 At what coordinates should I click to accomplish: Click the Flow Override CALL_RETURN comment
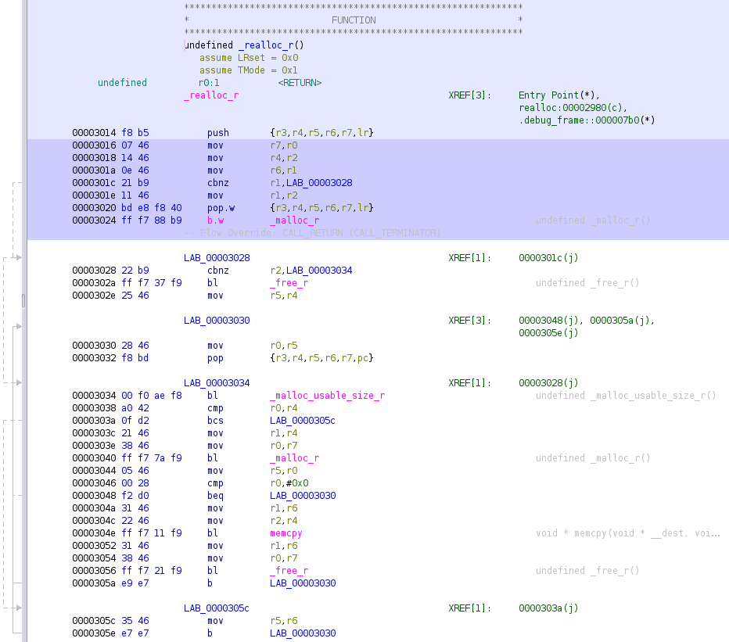pyautogui.click(x=312, y=233)
